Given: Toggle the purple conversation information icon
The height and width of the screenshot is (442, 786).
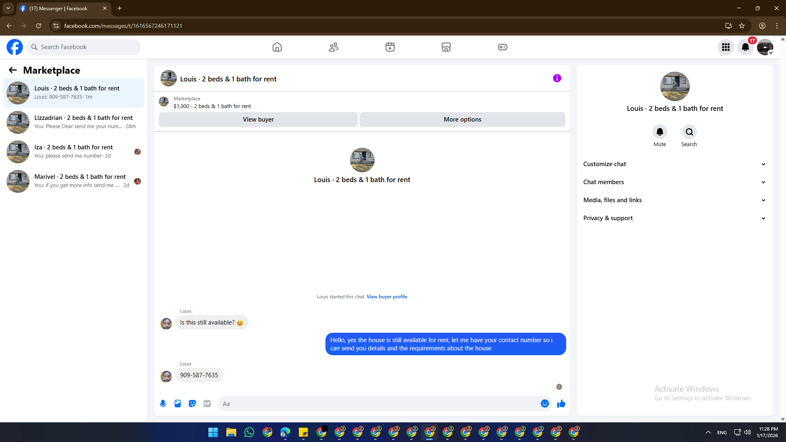Looking at the screenshot, I should 557,78.
